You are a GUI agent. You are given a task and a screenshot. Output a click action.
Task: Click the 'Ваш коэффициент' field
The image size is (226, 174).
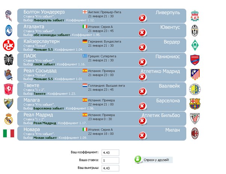point(110,153)
